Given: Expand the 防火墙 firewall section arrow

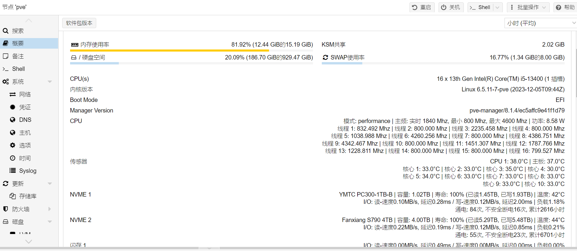Looking at the screenshot, I should coord(50,209).
